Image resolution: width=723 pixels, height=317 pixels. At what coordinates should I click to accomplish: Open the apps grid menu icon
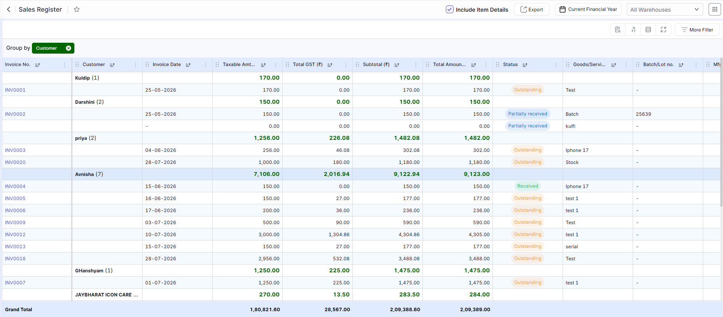pos(714,9)
